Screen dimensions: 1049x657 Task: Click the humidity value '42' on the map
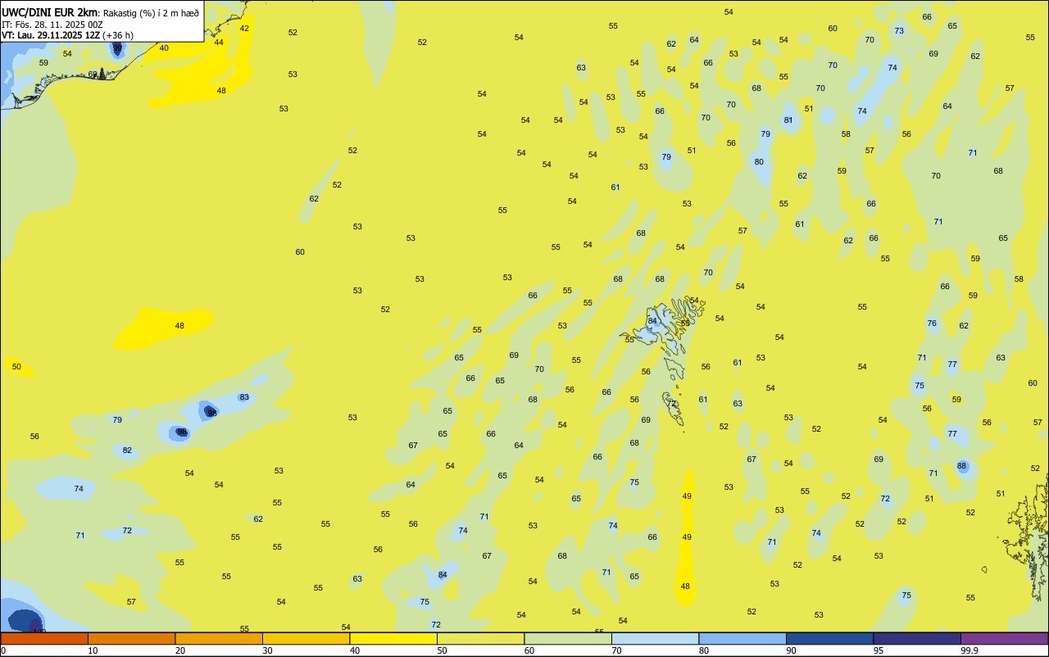pos(244,28)
